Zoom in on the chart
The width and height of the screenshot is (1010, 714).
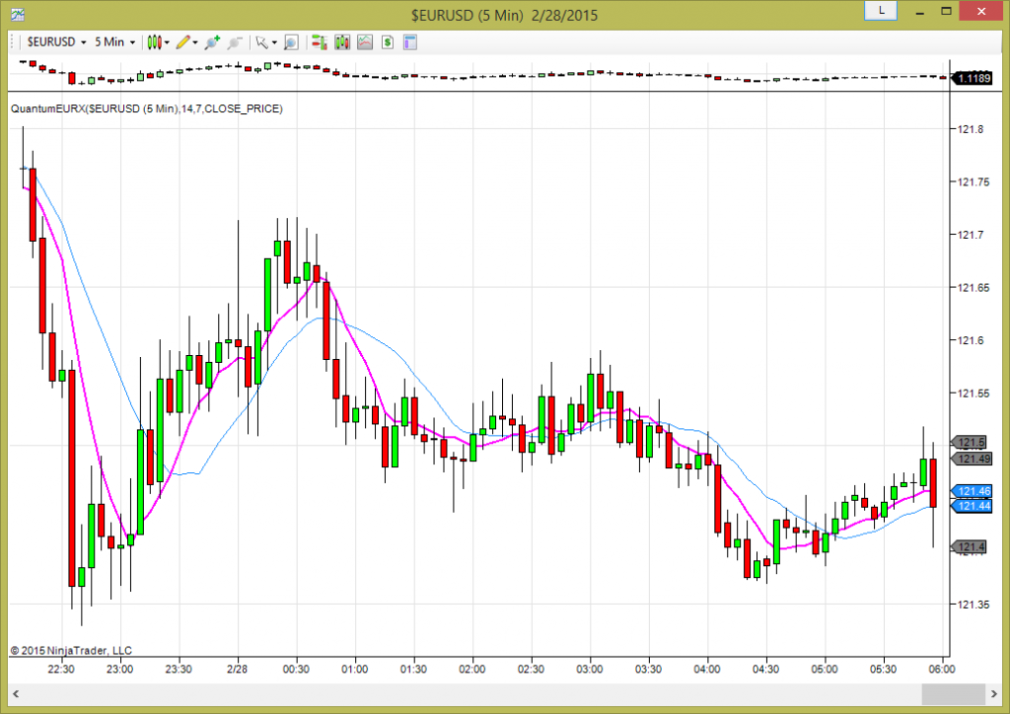pyautogui.click(x=211, y=43)
